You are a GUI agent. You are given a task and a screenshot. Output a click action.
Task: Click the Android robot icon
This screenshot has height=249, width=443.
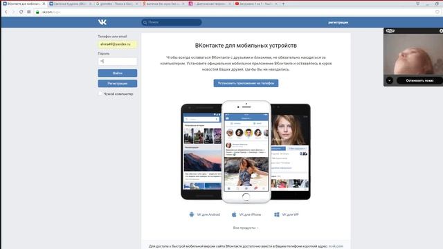192,214
